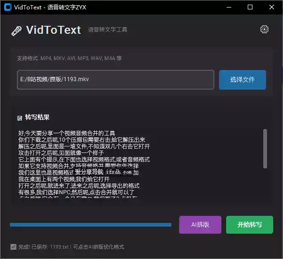Image resolution: width=283 pixels, height=259 pixels.
Task: Click the VidToText app icon in title bar
Action: [8, 7]
